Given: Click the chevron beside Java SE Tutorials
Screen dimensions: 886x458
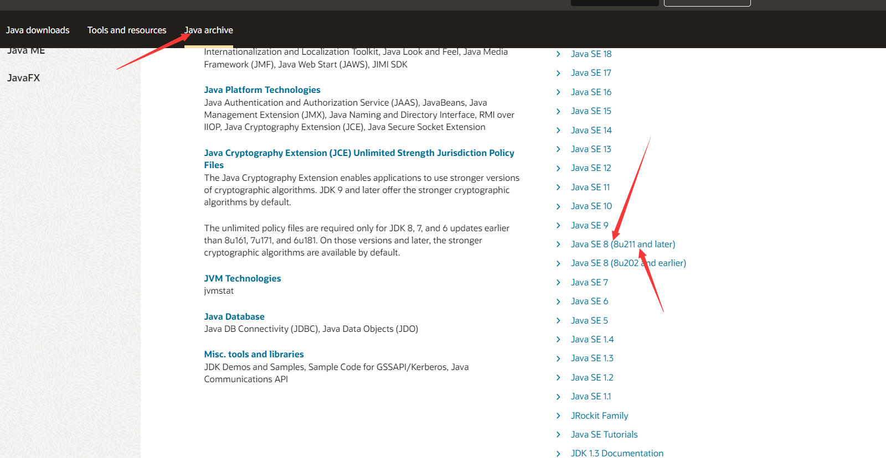Looking at the screenshot, I should 558,434.
